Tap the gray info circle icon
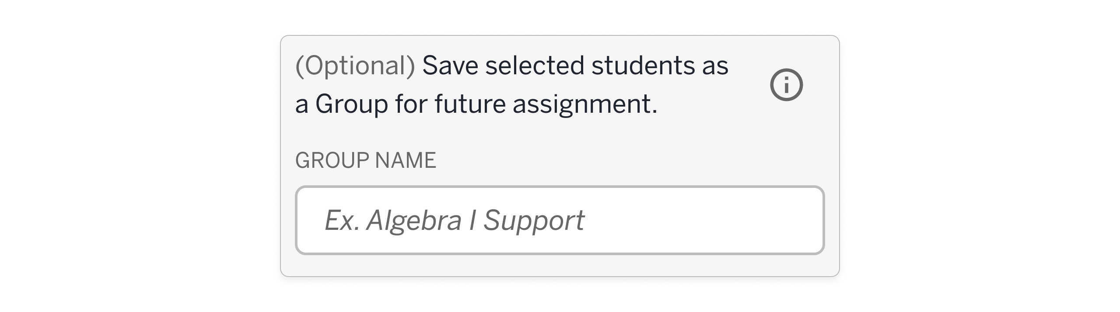Viewport: 1120px width, 312px height. (x=786, y=85)
